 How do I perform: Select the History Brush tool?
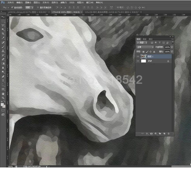click(x=3, y=55)
